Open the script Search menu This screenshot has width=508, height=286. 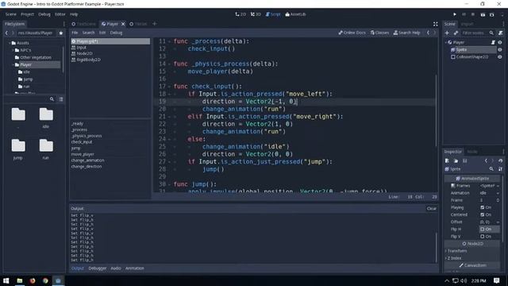click(88, 33)
